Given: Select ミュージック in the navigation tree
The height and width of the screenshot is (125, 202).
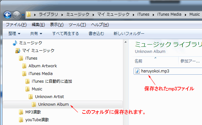Looking at the screenshot, I should click(x=31, y=43).
